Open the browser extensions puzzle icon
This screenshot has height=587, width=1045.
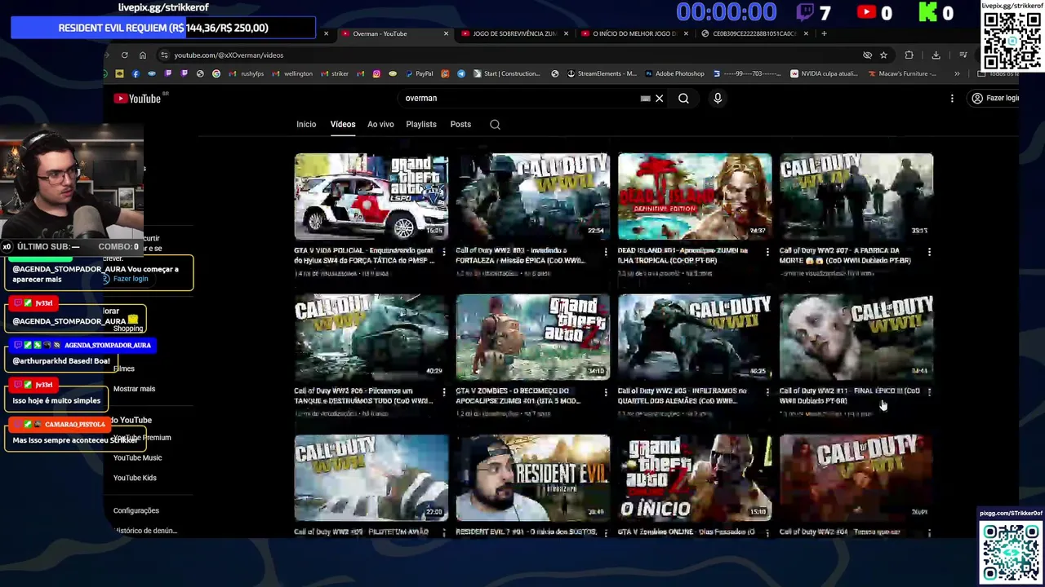tap(909, 55)
